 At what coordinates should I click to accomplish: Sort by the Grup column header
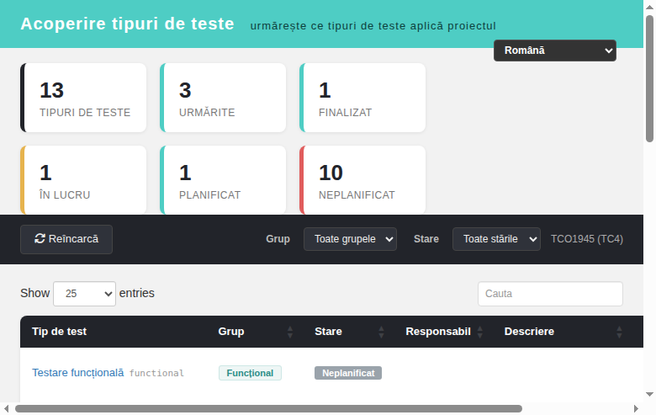pyautogui.click(x=255, y=332)
